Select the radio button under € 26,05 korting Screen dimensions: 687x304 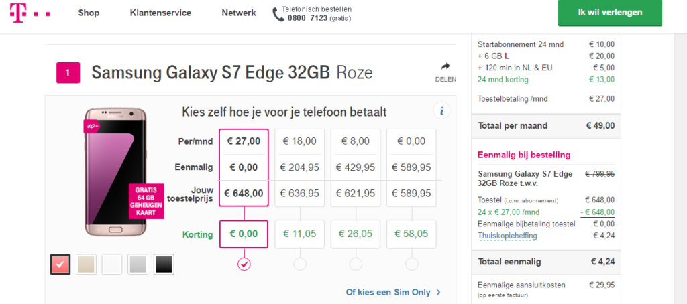356,264
